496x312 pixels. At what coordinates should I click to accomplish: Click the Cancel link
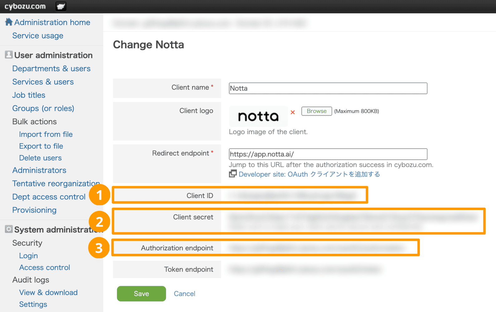[184, 294]
